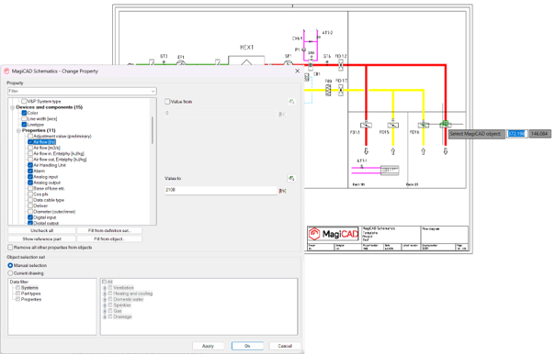Check Remove all other properties from objects

click(10, 248)
